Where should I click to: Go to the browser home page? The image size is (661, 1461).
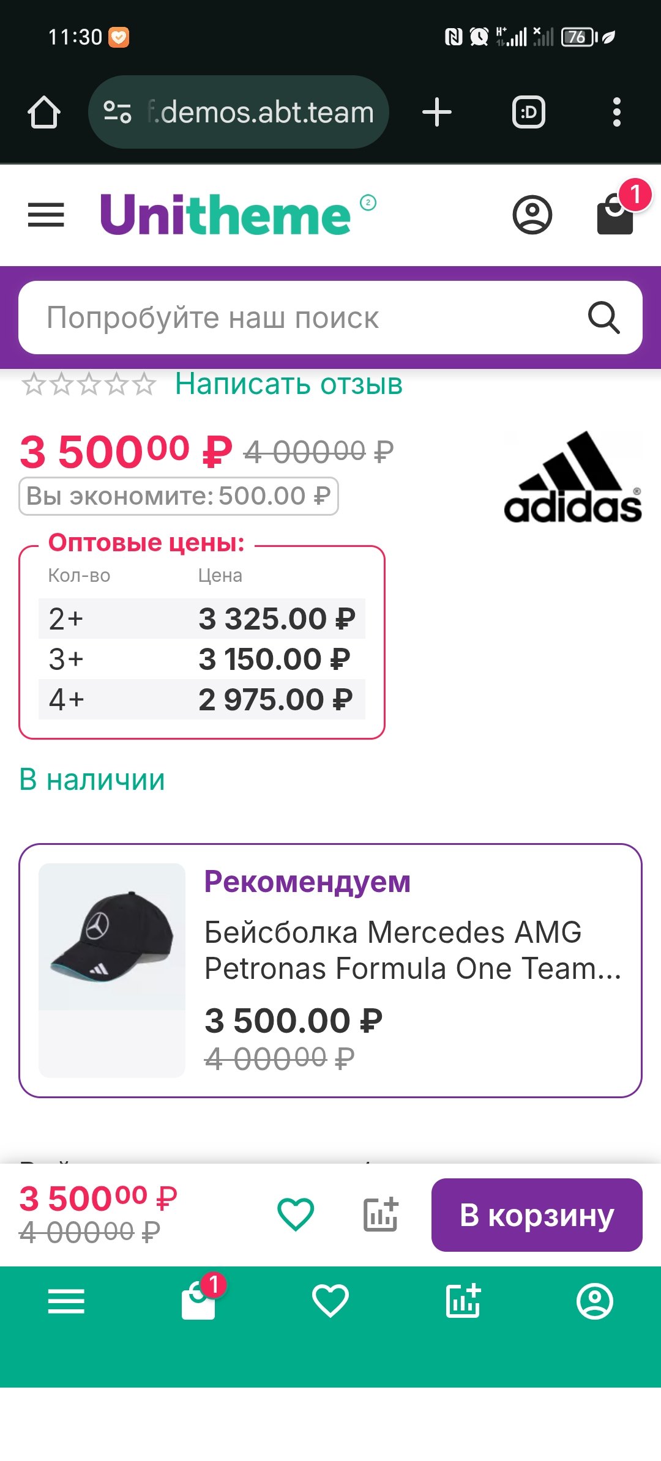(x=44, y=113)
